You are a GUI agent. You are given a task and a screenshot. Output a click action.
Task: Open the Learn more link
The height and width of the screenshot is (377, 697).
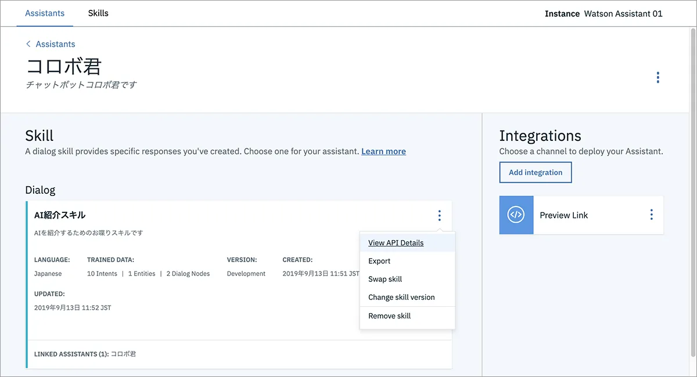[383, 151]
